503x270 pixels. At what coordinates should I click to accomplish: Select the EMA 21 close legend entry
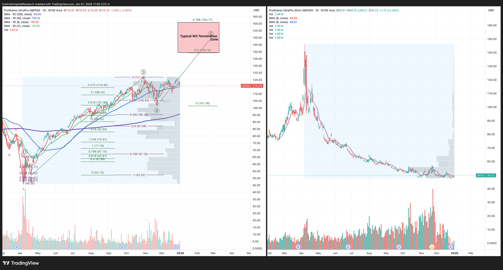coord(22,26)
